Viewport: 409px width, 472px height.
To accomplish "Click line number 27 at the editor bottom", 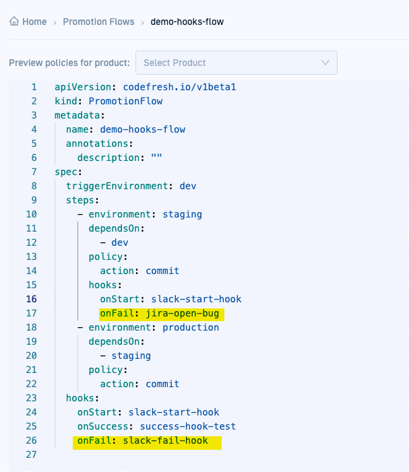I will coord(32,454).
